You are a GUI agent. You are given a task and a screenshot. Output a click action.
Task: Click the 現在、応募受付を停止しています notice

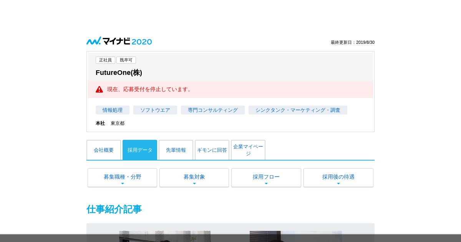click(x=150, y=89)
